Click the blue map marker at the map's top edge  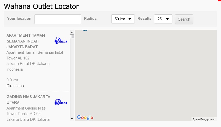coord(85,30)
